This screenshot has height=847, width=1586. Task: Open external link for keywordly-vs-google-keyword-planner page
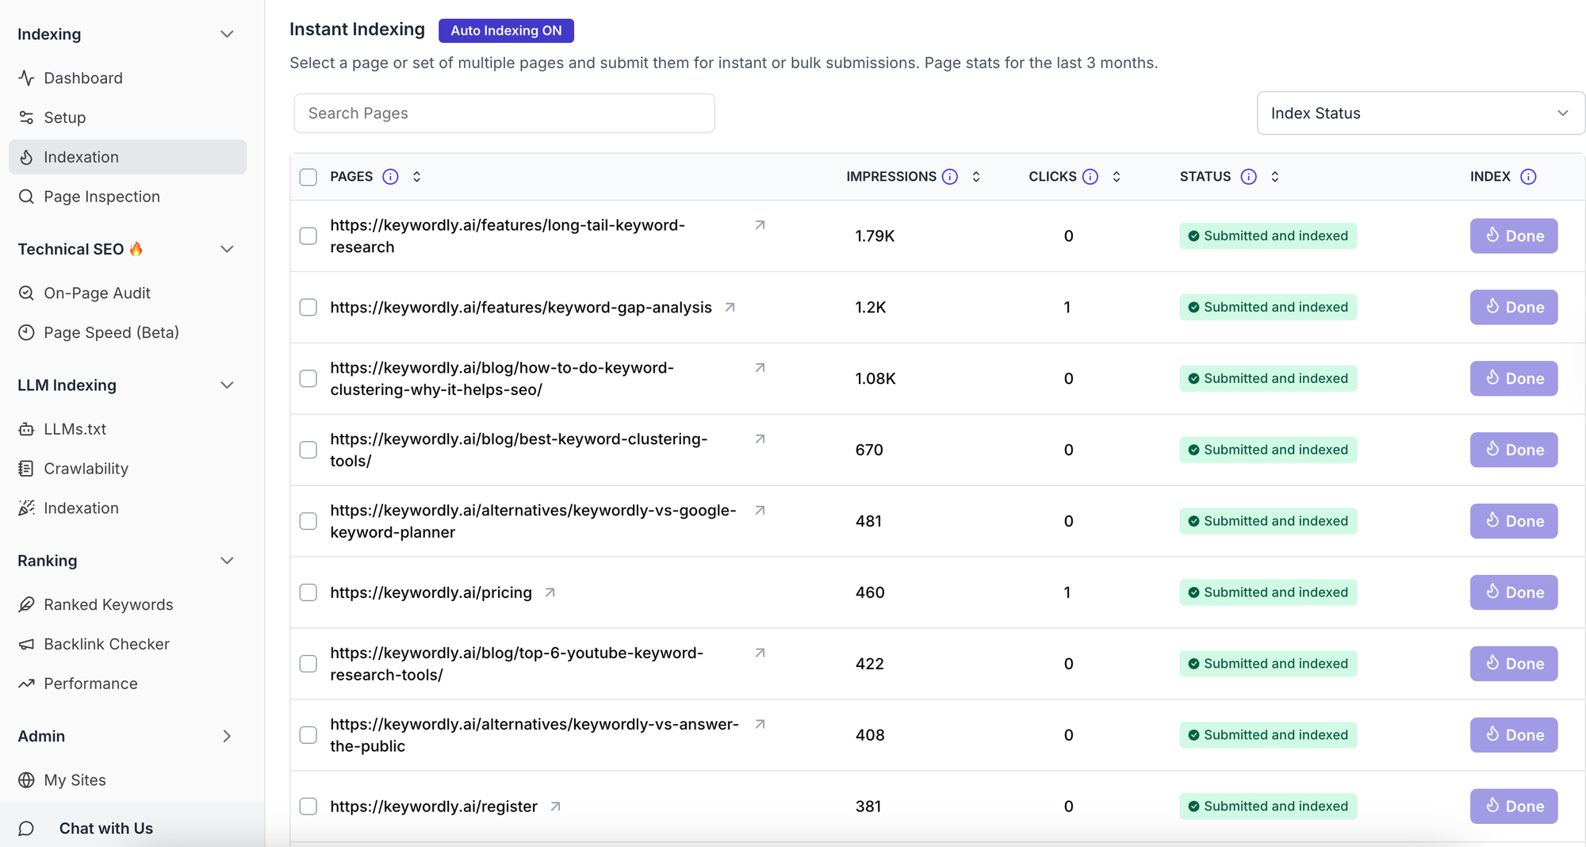[760, 511]
